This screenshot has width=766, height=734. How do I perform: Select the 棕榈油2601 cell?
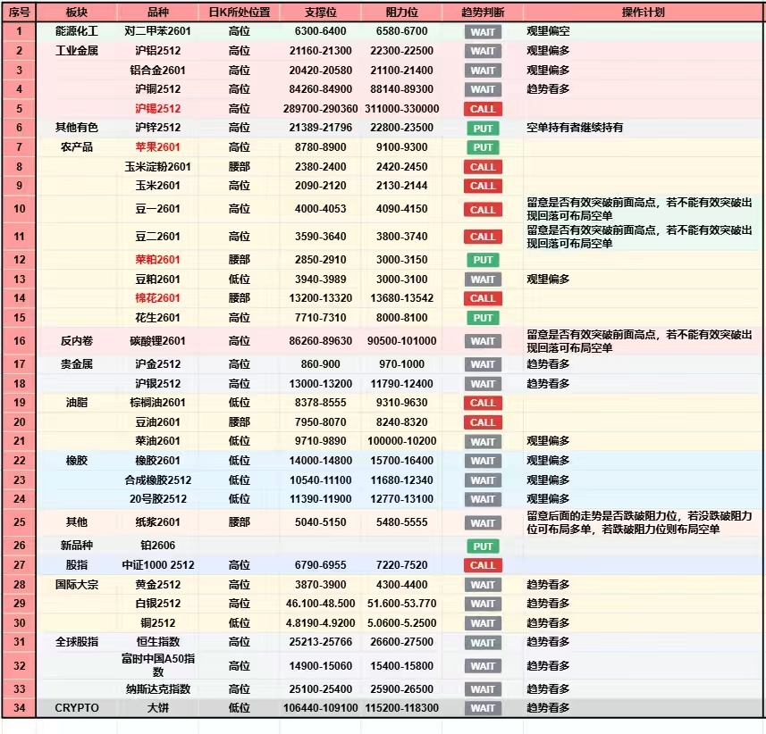coord(158,403)
